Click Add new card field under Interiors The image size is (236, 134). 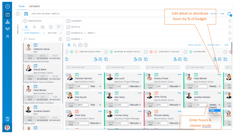coord(202,67)
